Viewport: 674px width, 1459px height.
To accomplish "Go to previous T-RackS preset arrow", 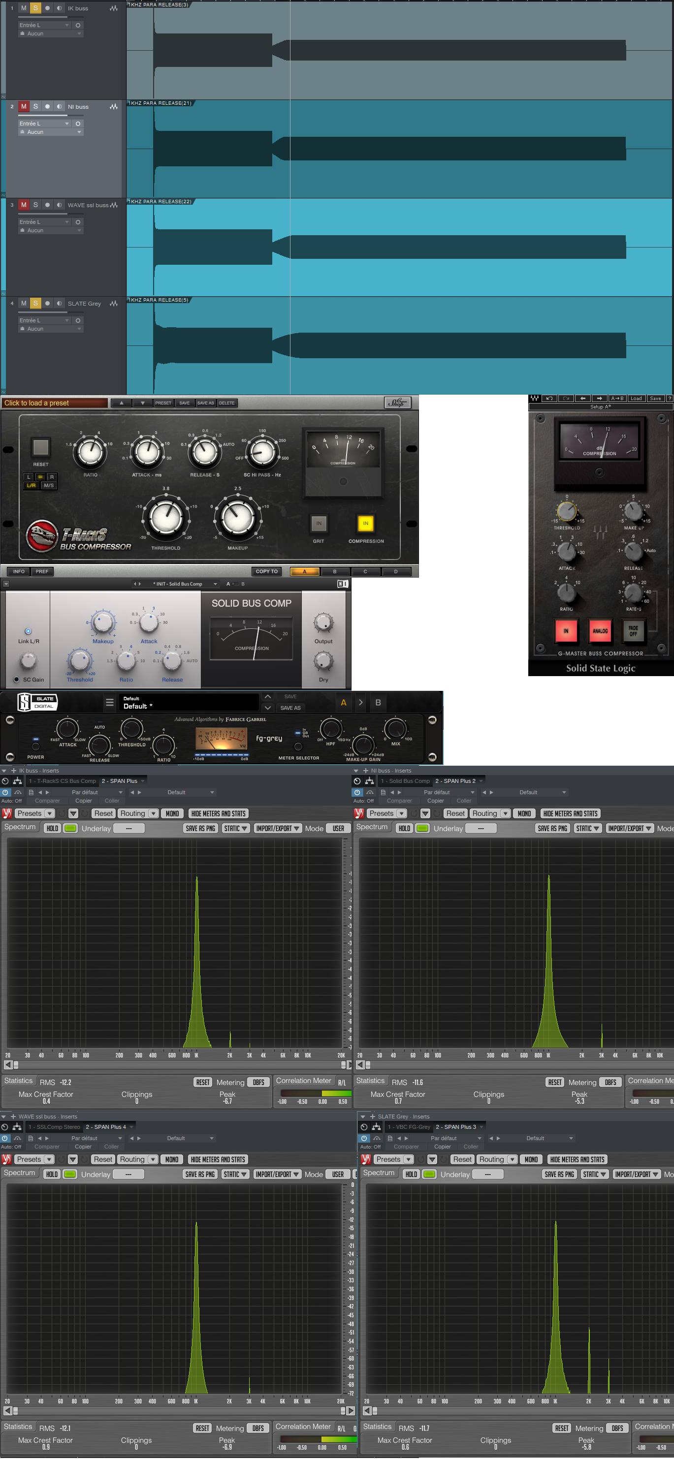I will point(121,404).
